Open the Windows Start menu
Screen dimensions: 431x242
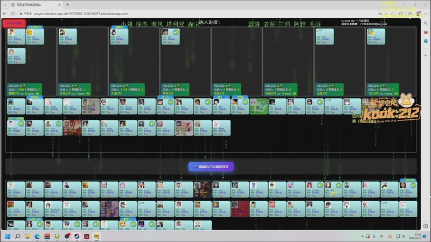pos(8,236)
